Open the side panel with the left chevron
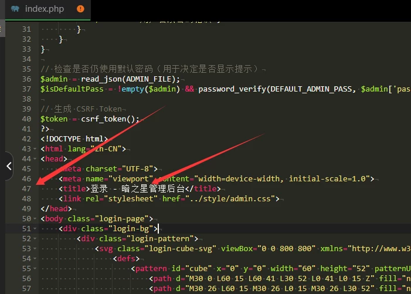The image size is (411, 294). (x=8, y=166)
